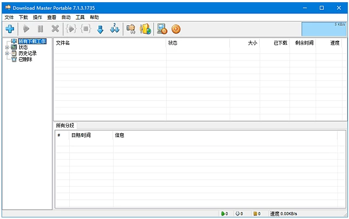Click the pause download toolbar icon
This screenshot has width=349, height=219.
40,29
